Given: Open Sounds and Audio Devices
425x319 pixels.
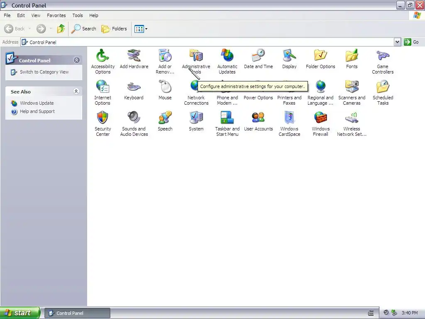Looking at the screenshot, I should (x=134, y=124).
